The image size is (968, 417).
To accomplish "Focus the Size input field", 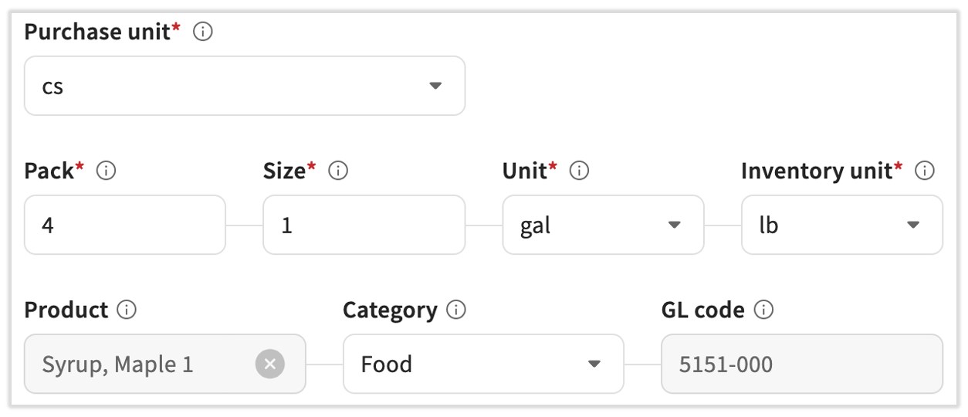I will (x=364, y=225).
